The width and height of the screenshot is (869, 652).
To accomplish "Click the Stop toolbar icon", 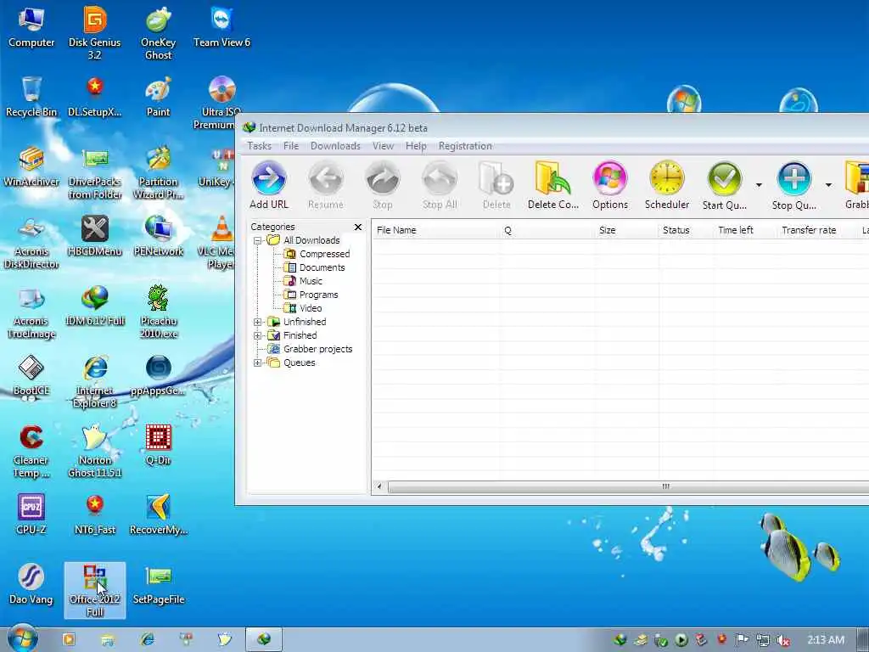I will (x=383, y=185).
